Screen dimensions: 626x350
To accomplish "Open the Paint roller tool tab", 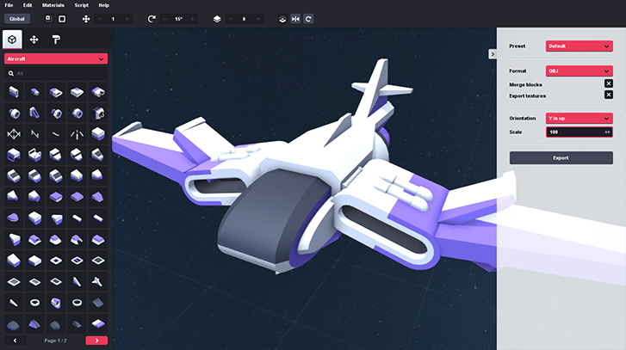I will click(x=56, y=40).
